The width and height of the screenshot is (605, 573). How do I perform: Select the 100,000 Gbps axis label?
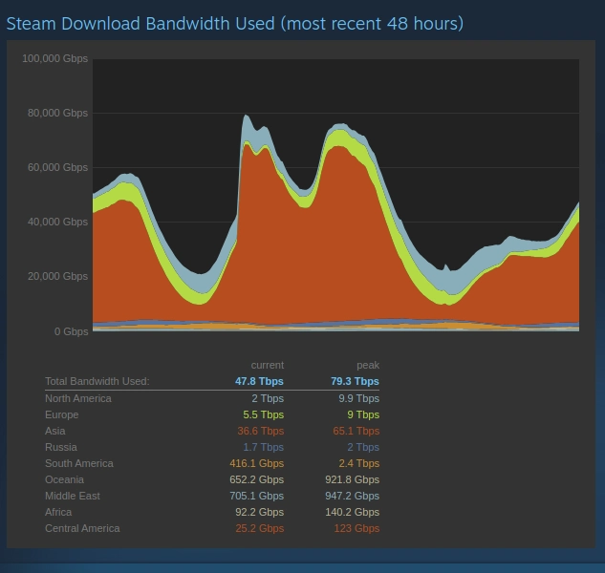54,58
